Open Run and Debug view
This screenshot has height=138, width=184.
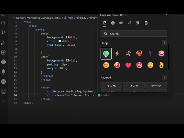click(x=3, y=43)
